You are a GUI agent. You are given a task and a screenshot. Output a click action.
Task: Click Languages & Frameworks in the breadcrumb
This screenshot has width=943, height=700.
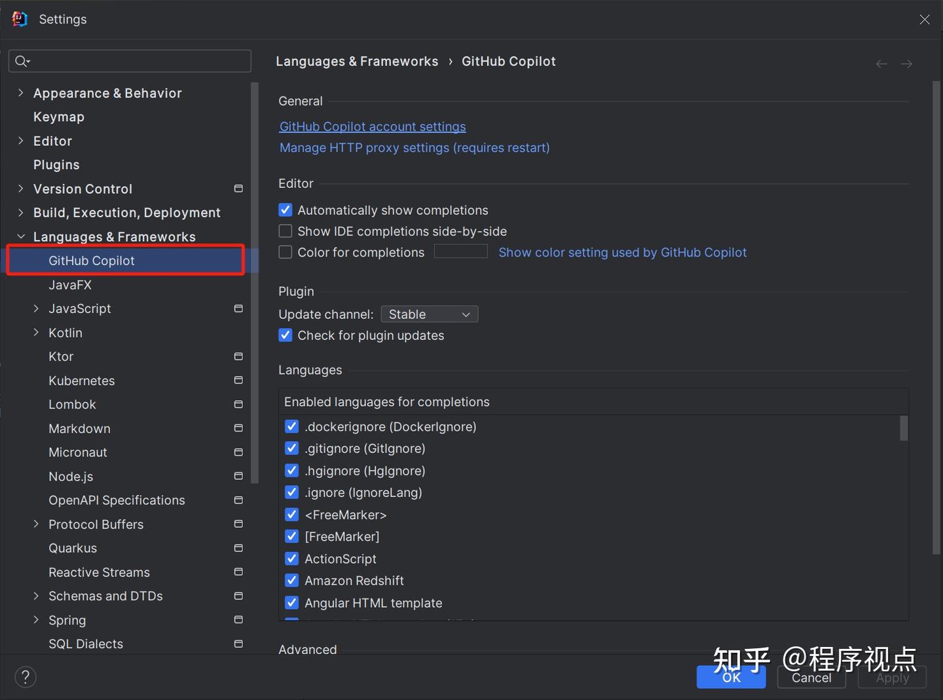[357, 61]
